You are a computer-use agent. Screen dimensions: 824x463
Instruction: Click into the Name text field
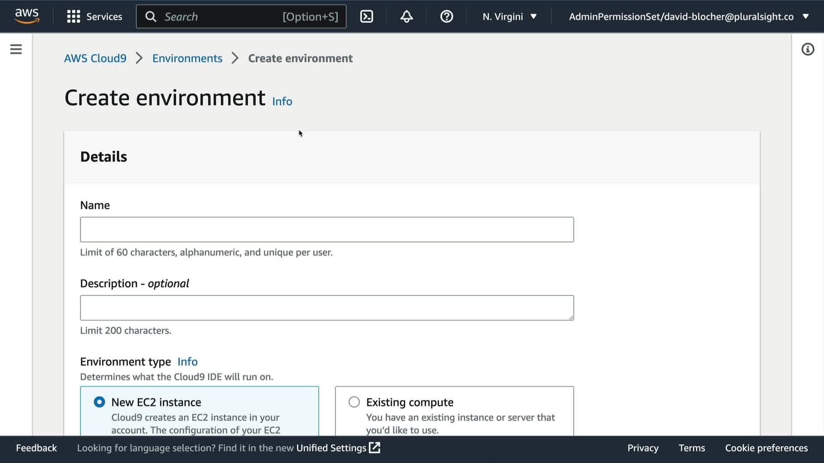click(x=327, y=229)
